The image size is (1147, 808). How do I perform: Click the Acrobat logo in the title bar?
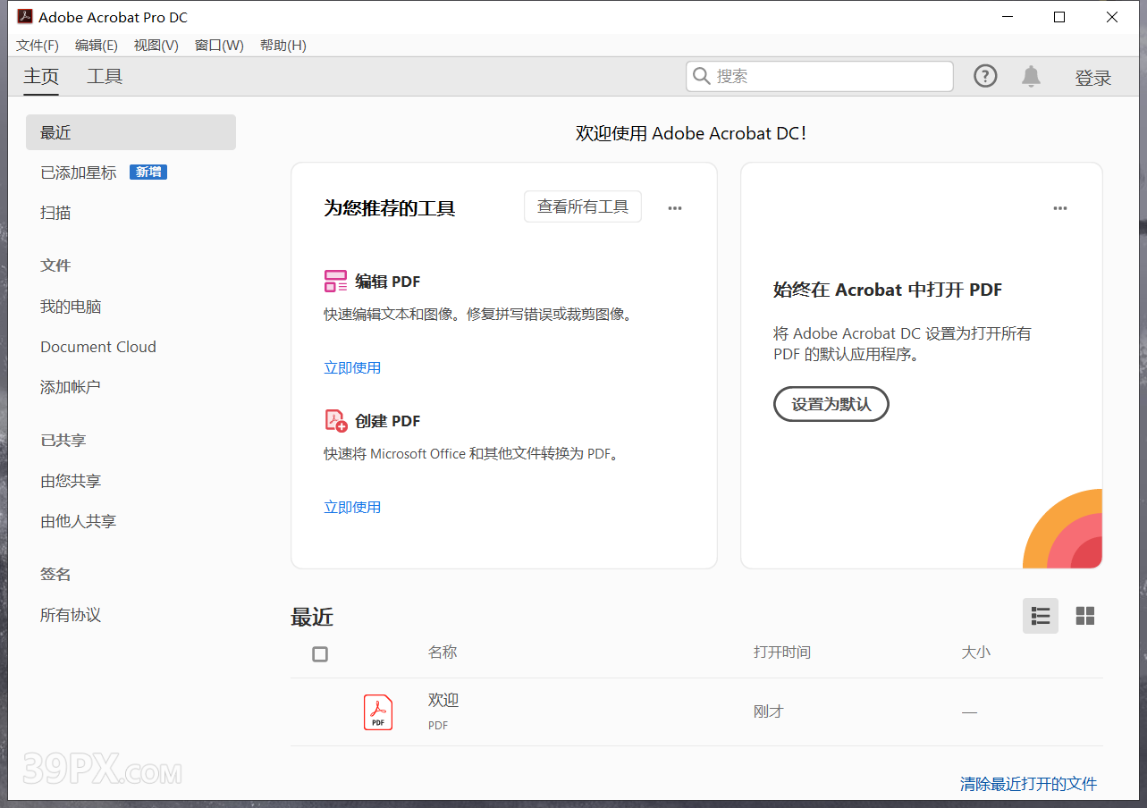pyautogui.click(x=25, y=17)
